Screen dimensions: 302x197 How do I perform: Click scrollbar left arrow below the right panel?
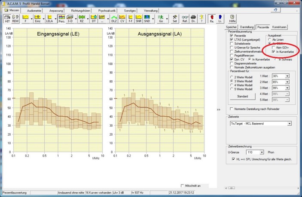226,188
